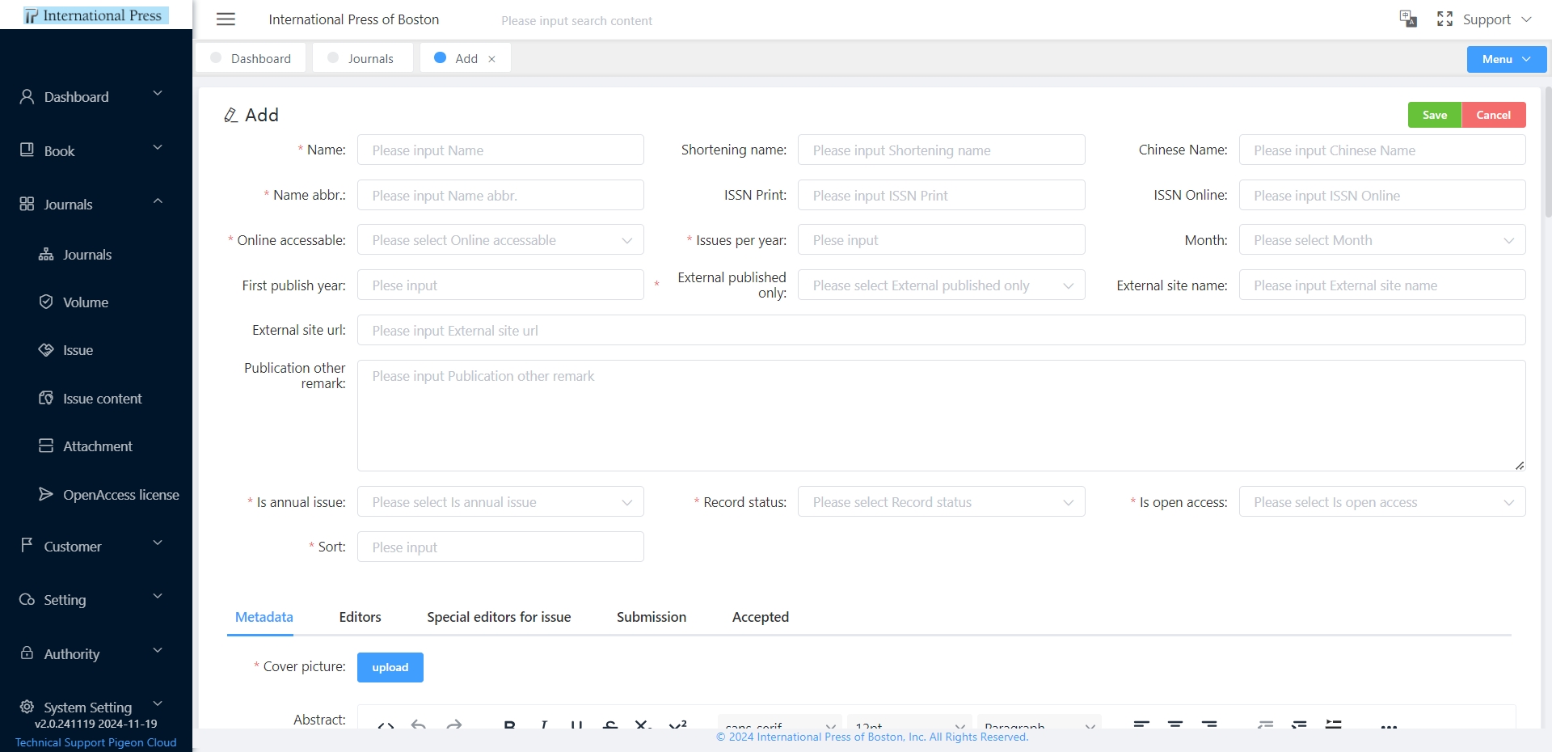This screenshot has width=1552, height=752.
Task: Switch to the Accepted tab
Action: (761, 617)
